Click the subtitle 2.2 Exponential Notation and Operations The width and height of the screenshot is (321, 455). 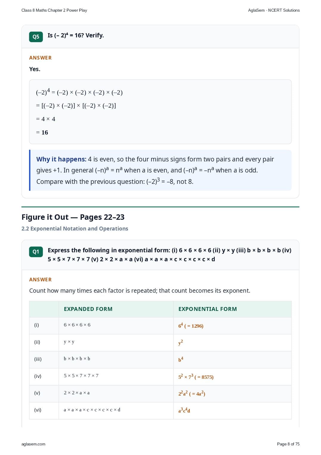point(75,229)
